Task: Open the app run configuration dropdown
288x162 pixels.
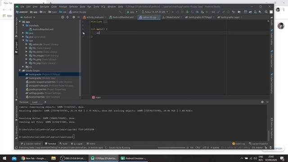Action: coord(132,12)
